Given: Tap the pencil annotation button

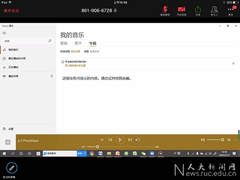Looking at the screenshot, I should (12, 168).
